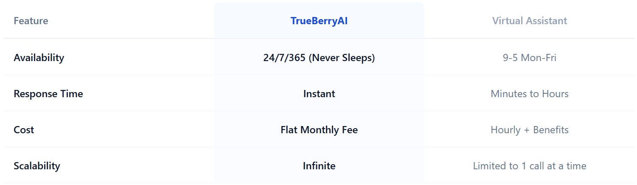This screenshot has width=637, height=185.
Task: Select the Cost row label
Action: pos(24,130)
